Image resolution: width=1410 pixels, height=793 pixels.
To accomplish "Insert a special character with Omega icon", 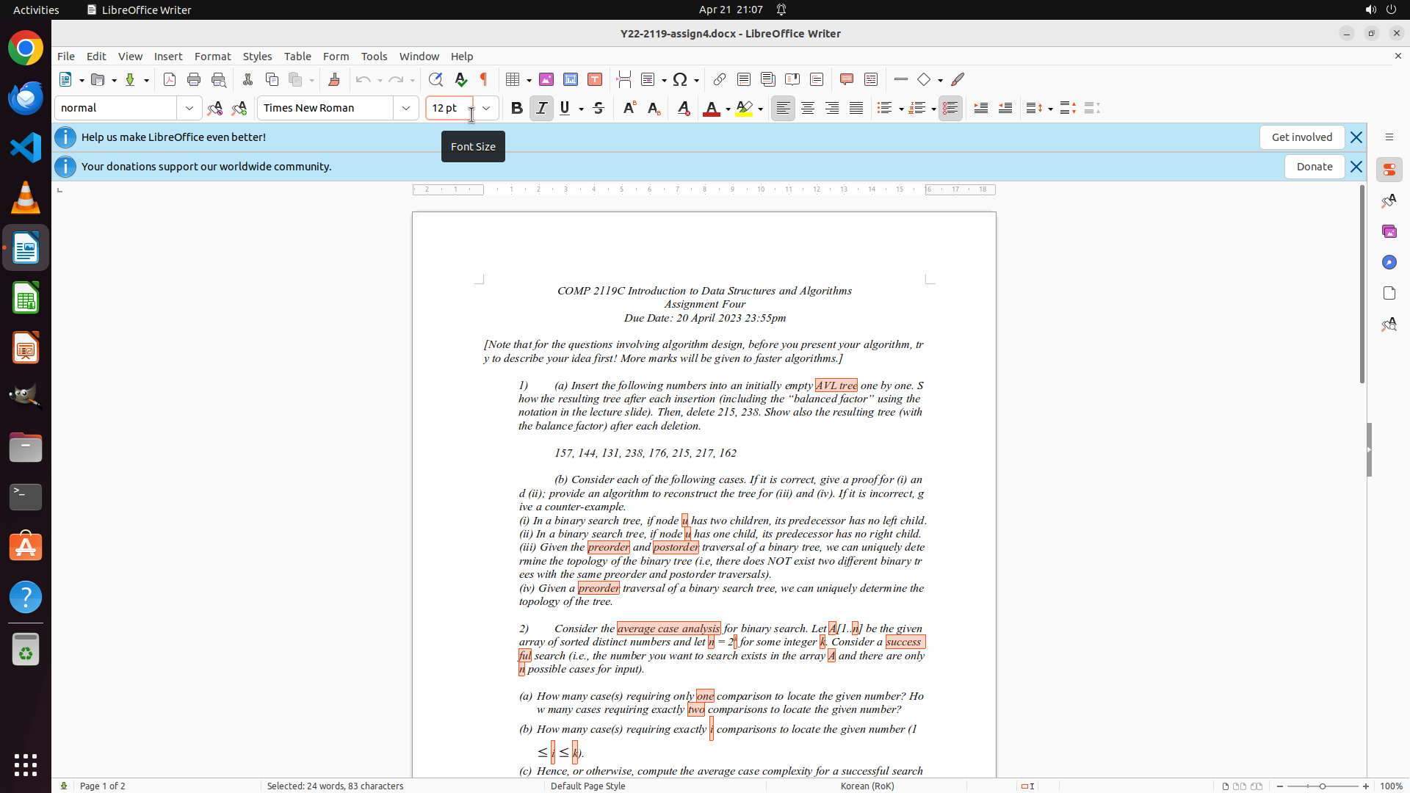I will (x=680, y=79).
